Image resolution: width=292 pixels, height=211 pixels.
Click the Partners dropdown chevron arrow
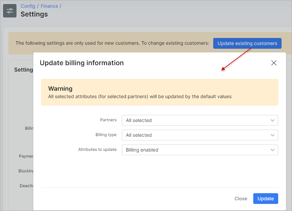272,120
